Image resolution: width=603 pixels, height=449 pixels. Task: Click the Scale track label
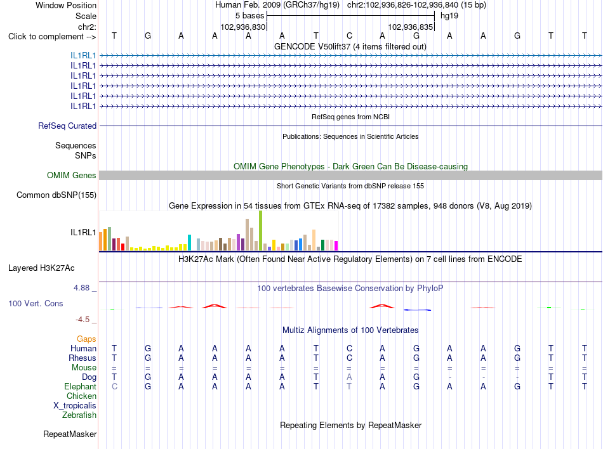tap(86, 16)
